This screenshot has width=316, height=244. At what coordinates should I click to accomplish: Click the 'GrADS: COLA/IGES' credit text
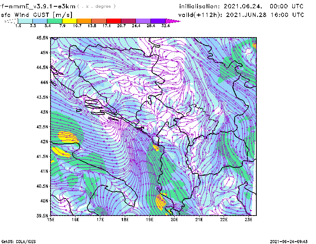point(19,242)
